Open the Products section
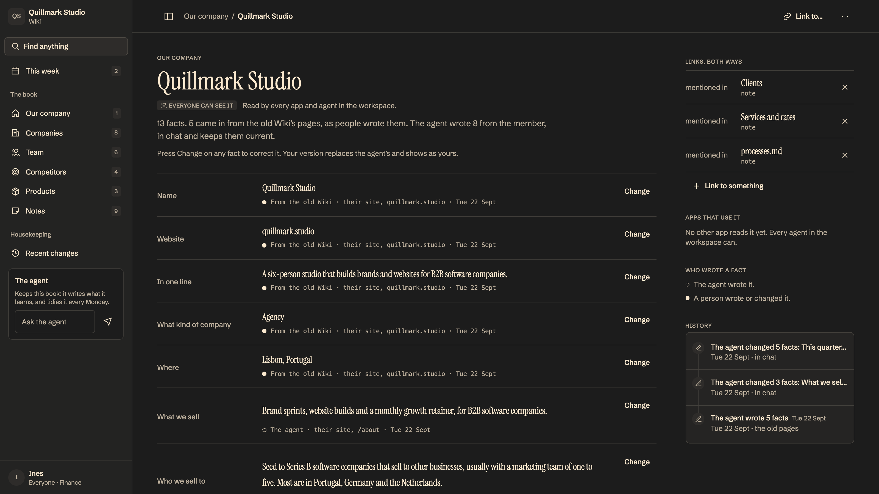879x494 pixels. (x=66, y=191)
